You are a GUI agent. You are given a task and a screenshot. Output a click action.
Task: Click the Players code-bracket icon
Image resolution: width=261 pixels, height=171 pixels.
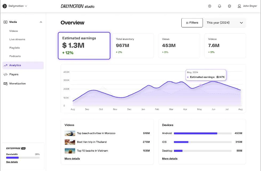(x=6, y=74)
